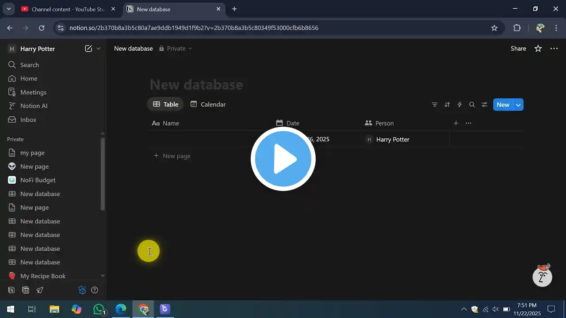Viewport: 566px width, 318px height.
Task: Open the database filter icon
Action: (x=435, y=105)
